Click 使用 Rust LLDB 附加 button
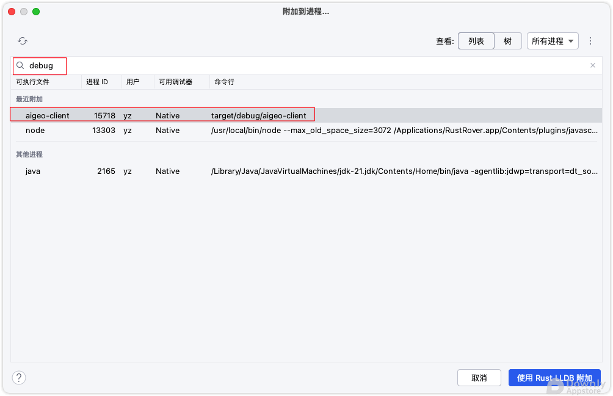This screenshot has width=613, height=396. pos(554,378)
